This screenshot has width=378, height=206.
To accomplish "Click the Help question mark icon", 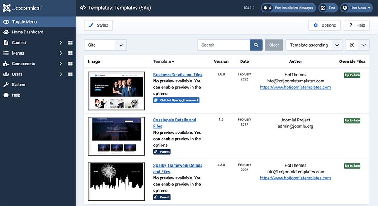I will (351, 25).
